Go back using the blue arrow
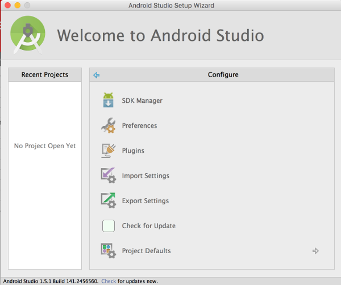Viewport: 341px width, 285px height. point(97,75)
